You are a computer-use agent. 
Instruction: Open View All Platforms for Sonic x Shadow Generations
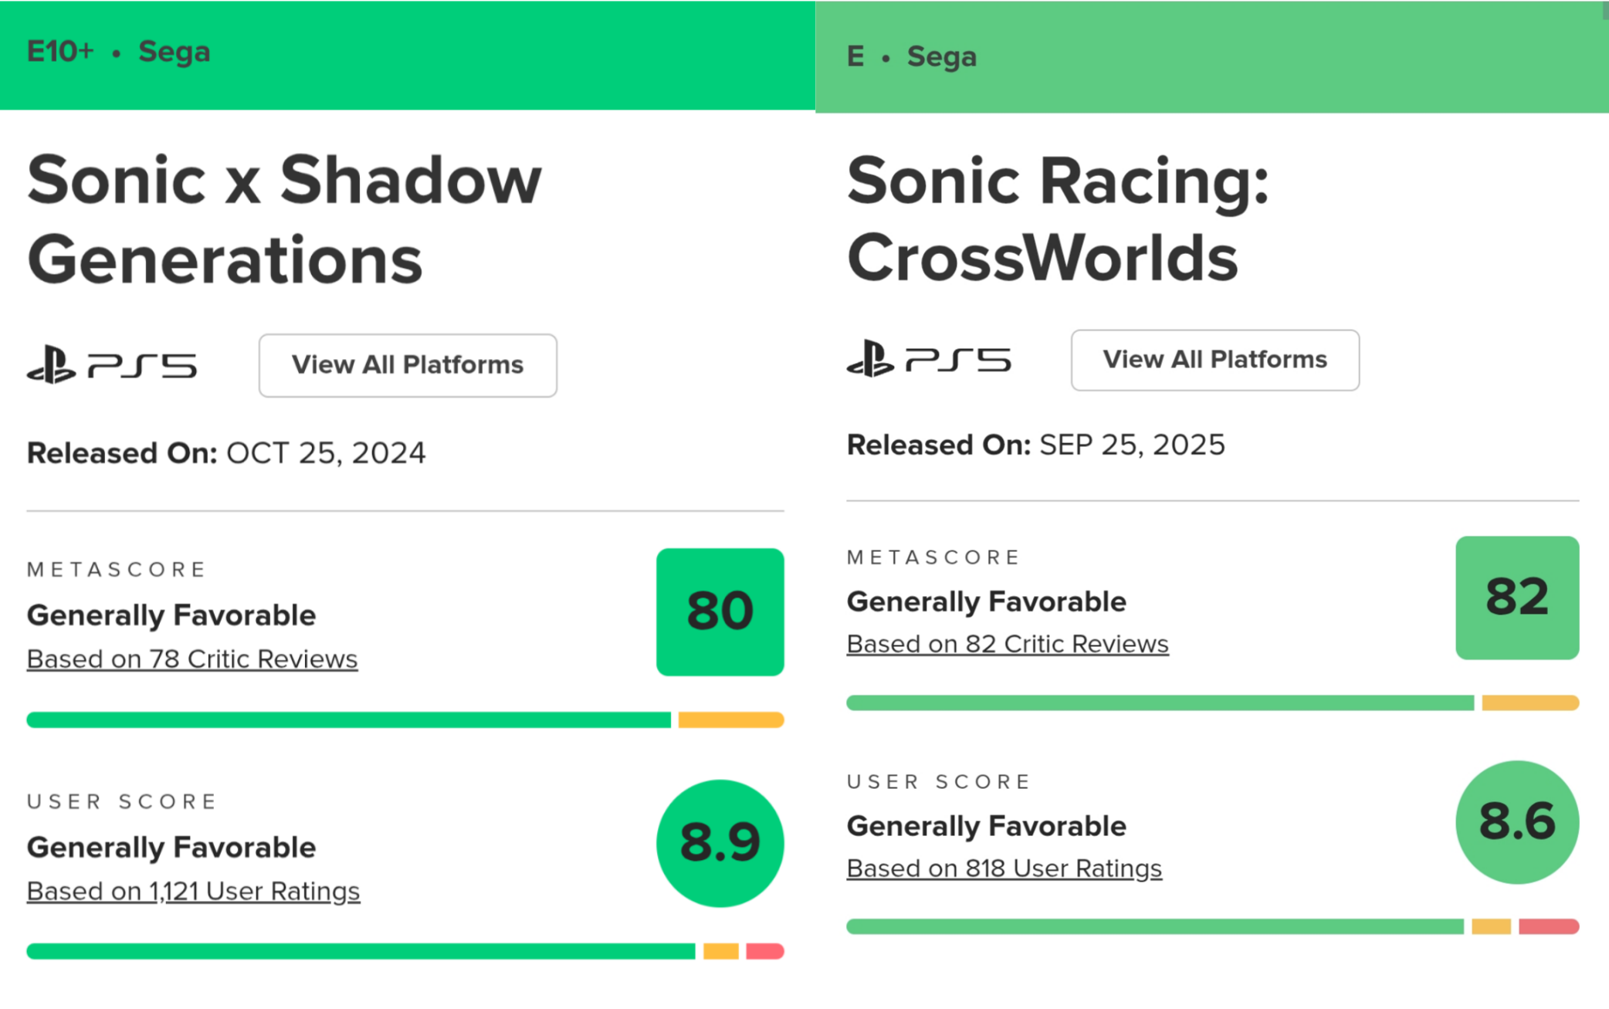coord(408,365)
